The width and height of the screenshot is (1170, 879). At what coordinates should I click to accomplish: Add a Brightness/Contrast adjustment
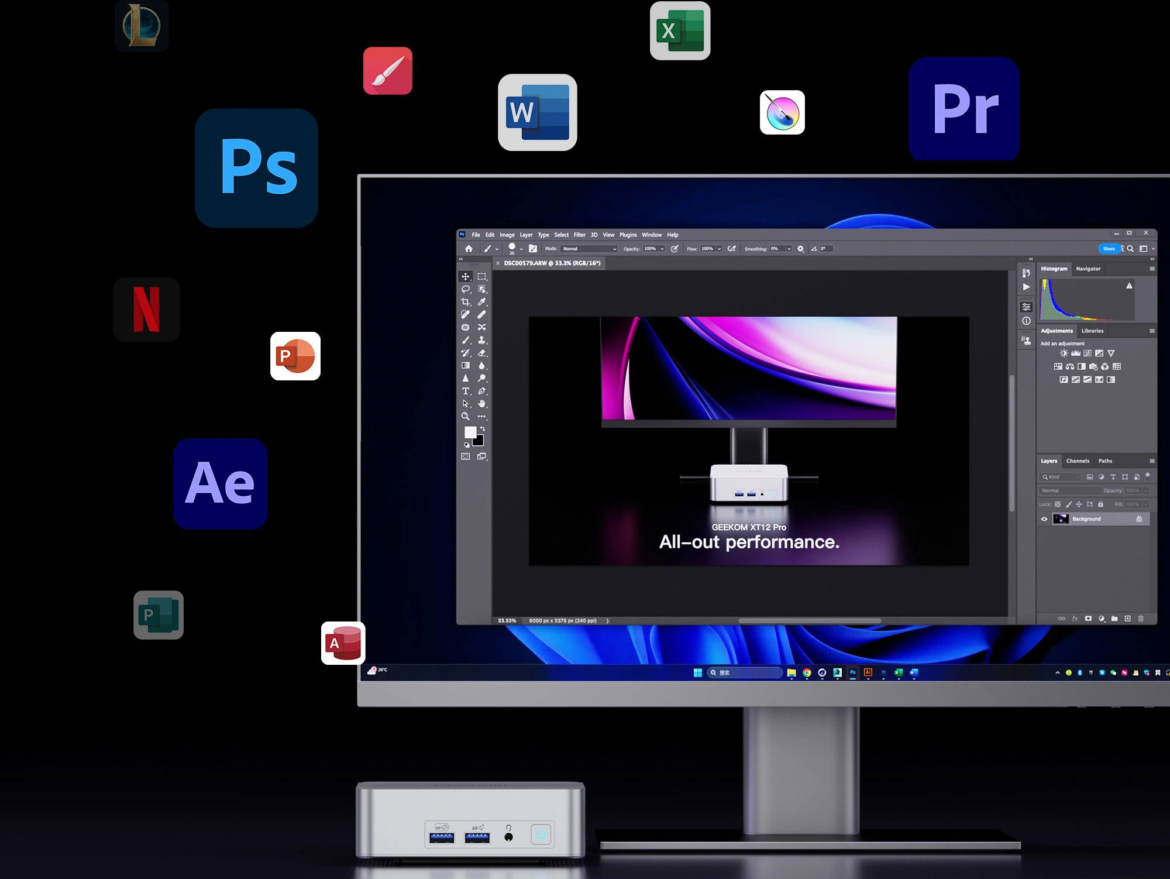[1064, 353]
